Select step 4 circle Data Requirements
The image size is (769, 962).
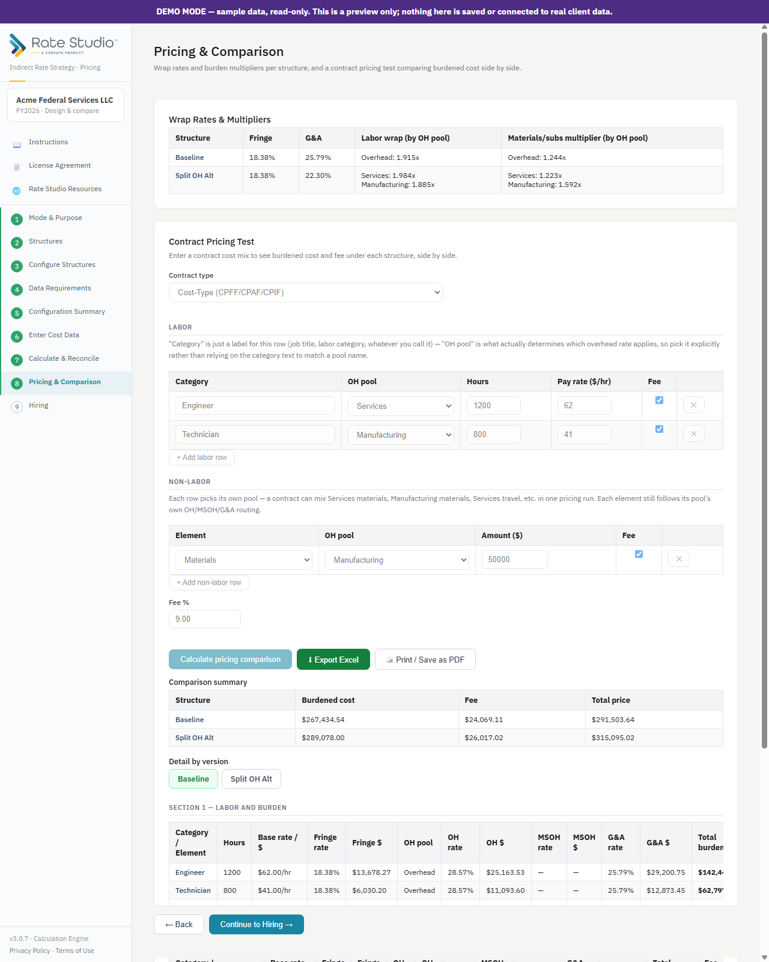(17, 290)
